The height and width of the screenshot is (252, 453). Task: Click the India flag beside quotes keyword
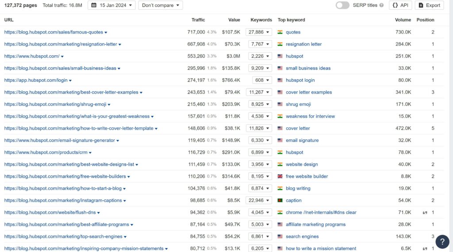[x=280, y=32]
